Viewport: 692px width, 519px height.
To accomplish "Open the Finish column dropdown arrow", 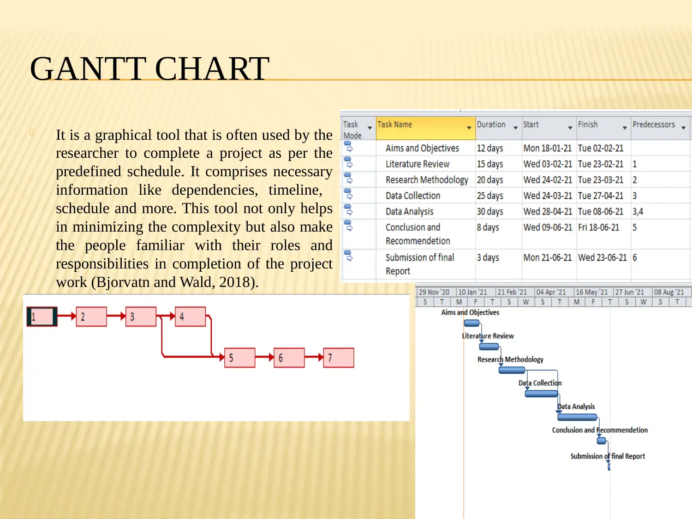I will 625,128.
